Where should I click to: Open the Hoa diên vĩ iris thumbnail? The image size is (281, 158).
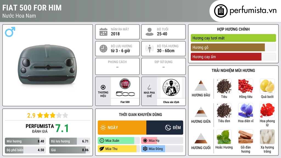(x=246, y=110)
